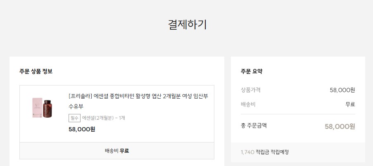Click the 배송비 무료 bar under the product
Image resolution: width=373 pixels, height=166 pixels.
coord(117,151)
